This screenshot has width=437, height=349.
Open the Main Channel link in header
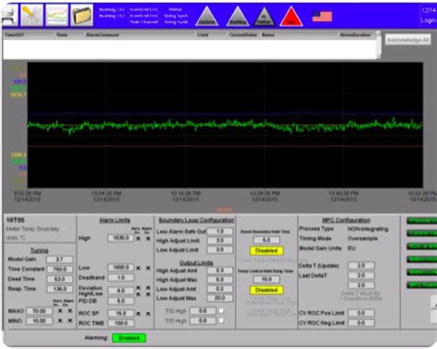[x=144, y=22]
